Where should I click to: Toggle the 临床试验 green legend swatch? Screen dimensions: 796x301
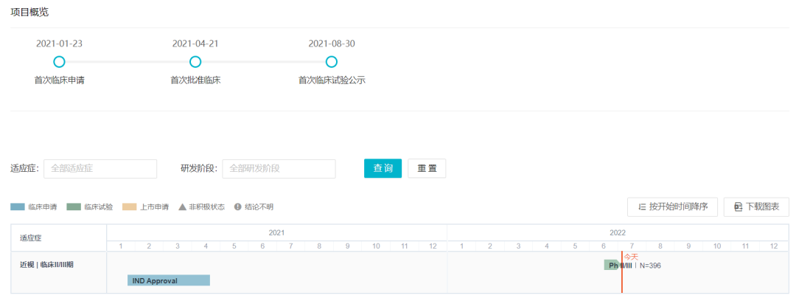(74, 207)
